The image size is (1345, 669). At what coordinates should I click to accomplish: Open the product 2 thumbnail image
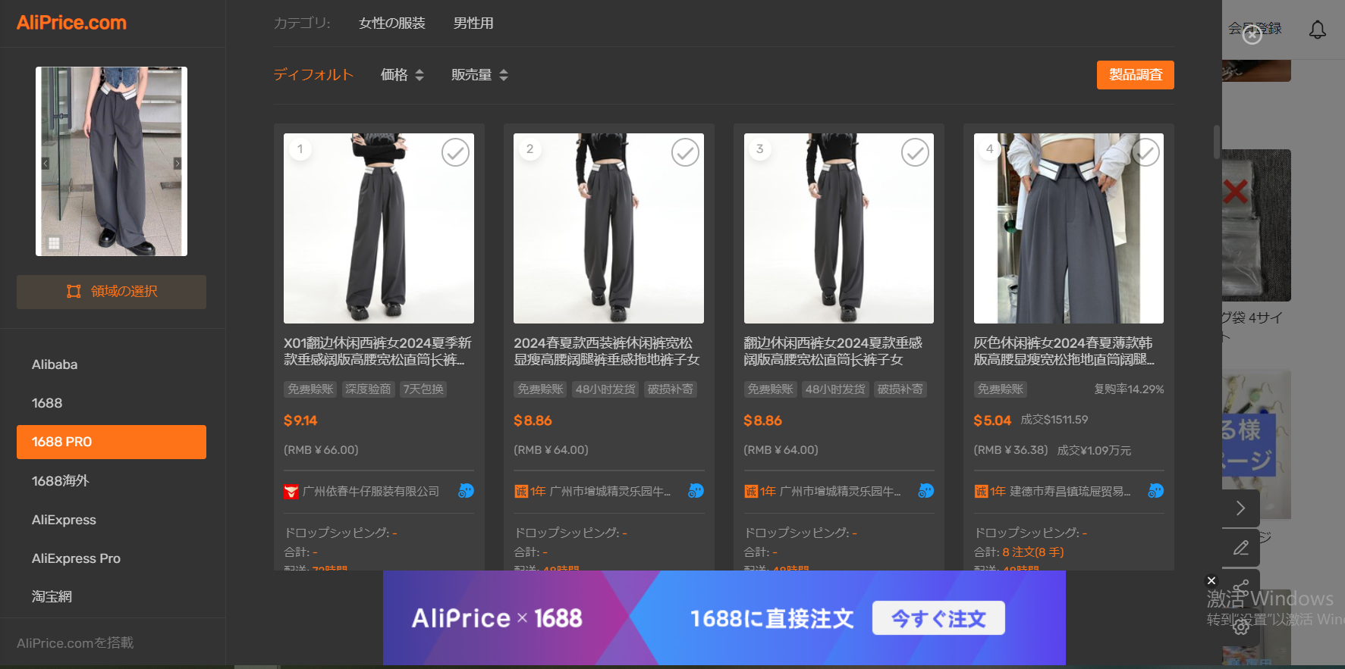(608, 229)
